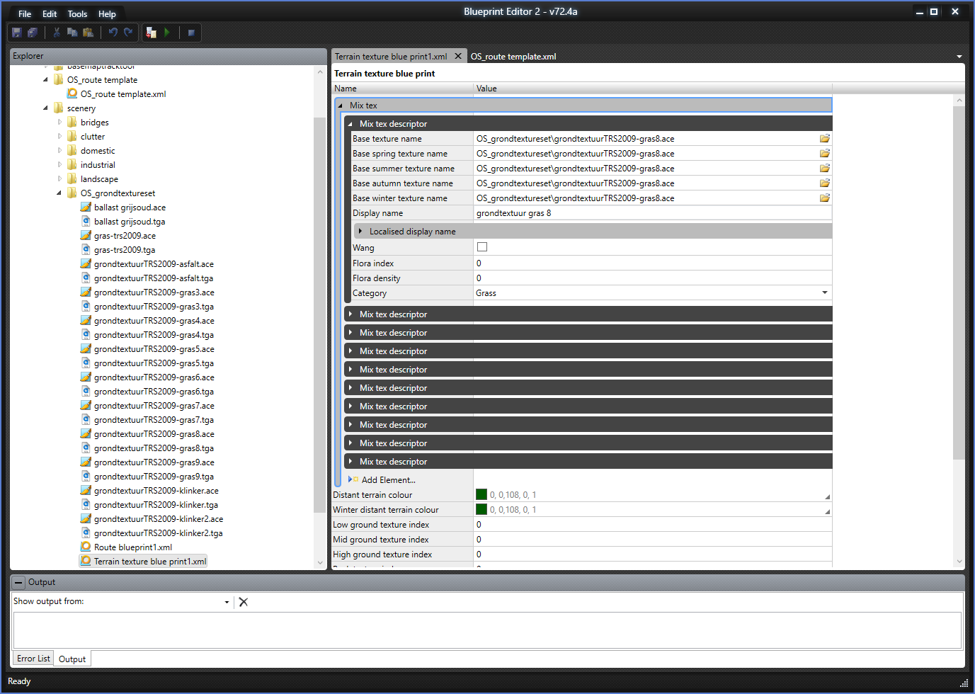Select gras-trs2009.tga file
975x694 pixels.
click(x=125, y=250)
